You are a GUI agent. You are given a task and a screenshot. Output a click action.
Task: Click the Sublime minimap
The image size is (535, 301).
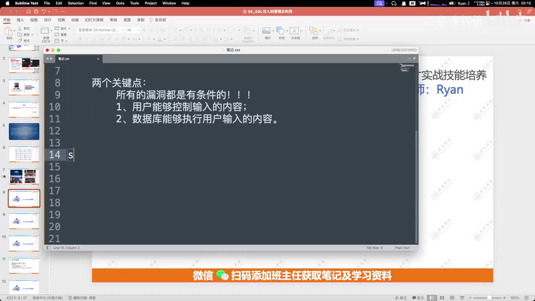coord(407,67)
